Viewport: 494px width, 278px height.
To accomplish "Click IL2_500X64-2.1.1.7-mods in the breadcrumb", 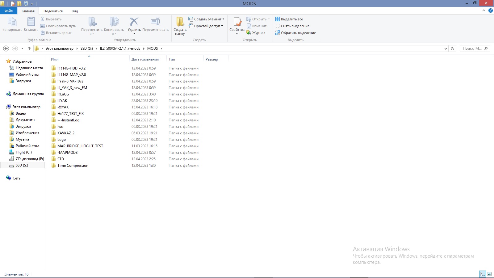I will click(120, 48).
